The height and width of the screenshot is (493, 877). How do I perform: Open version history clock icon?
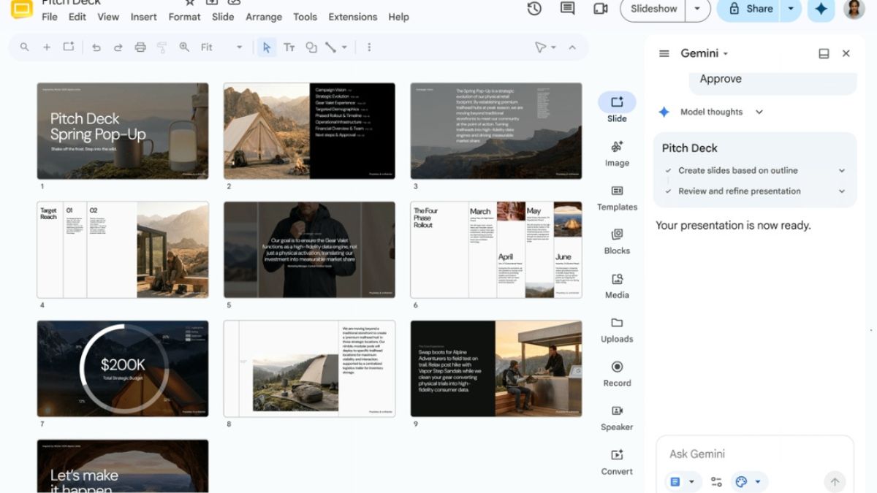click(x=534, y=9)
